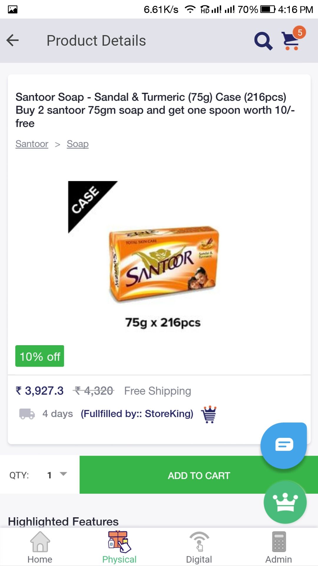318x566 pixels.
Task: Open the Soap category breadcrumb link
Action: point(77,144)
